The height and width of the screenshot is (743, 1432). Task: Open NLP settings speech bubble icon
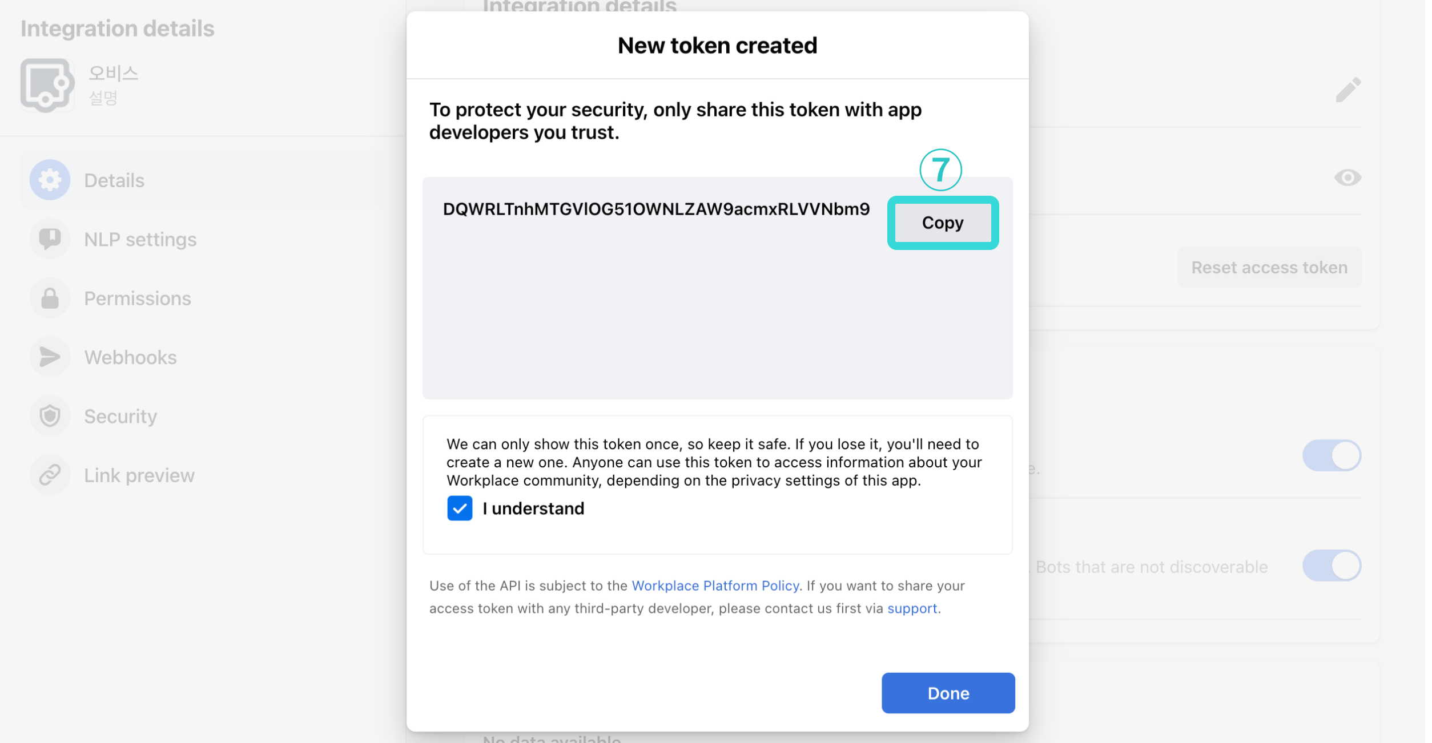50,239
